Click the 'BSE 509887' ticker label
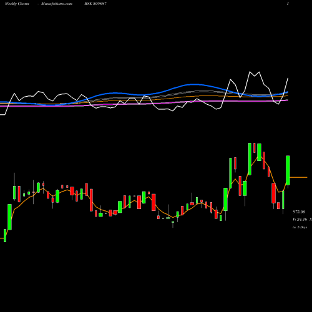The height and width of the screenshot is (312, 312). [95, 4]
